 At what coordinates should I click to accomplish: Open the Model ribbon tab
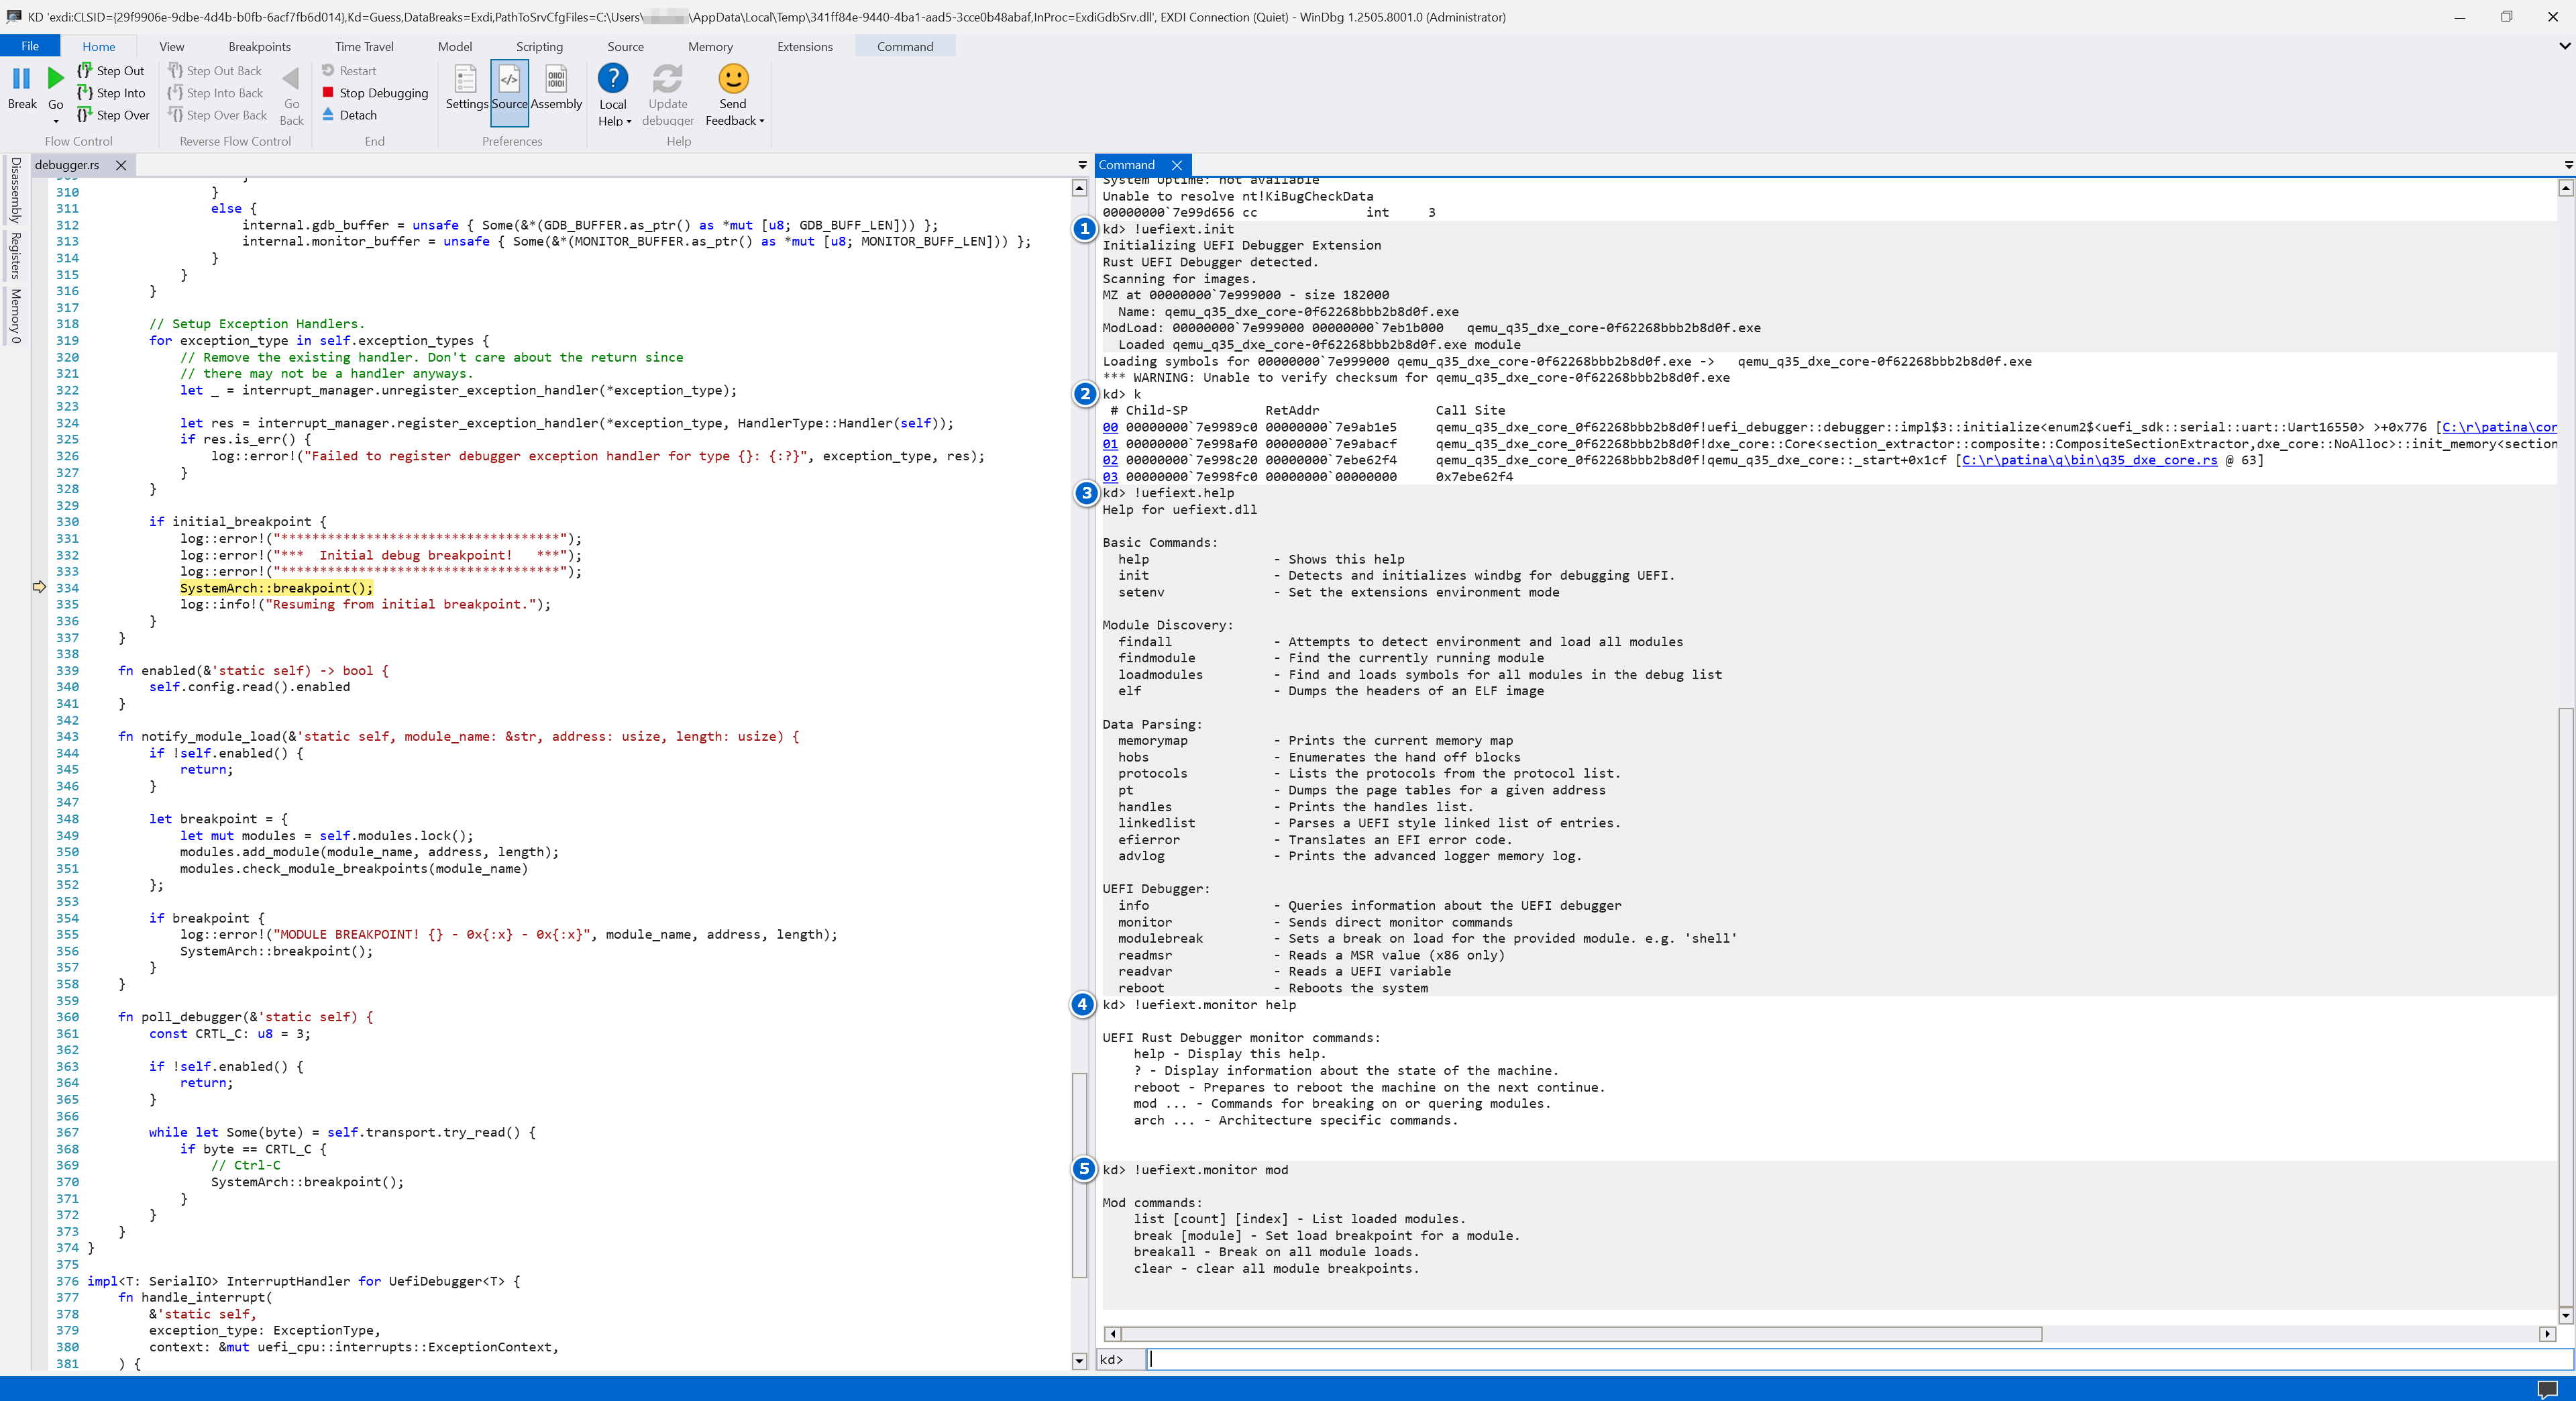(455, 46)
